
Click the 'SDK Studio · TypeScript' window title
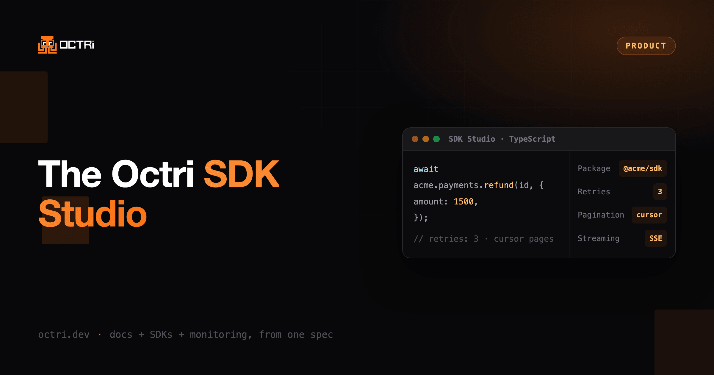(x=502, y=139)
